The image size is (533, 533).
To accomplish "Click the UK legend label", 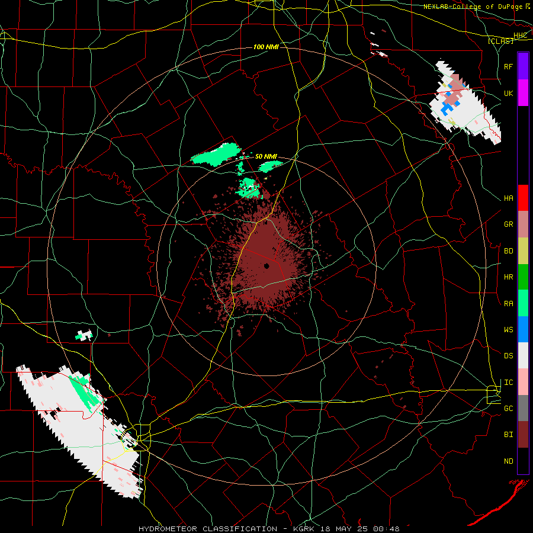I will (x=508, y=93).
